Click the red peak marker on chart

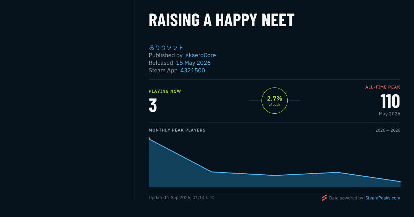pyautogui.click(x=149, y=139)
